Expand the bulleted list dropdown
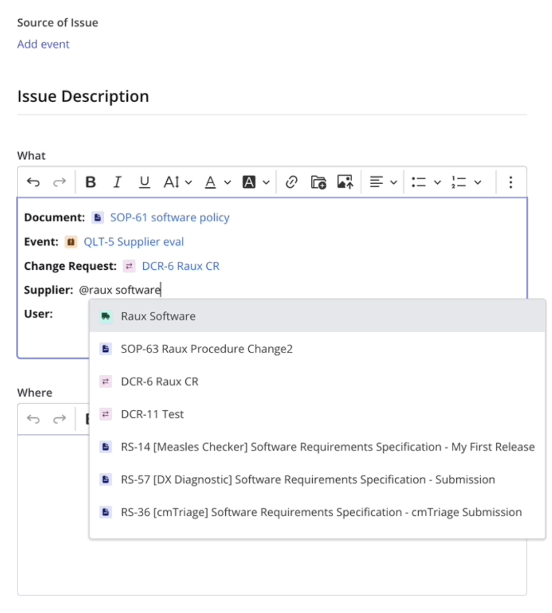The width and height of the screenshot is (552, 613). click(426, 182)
